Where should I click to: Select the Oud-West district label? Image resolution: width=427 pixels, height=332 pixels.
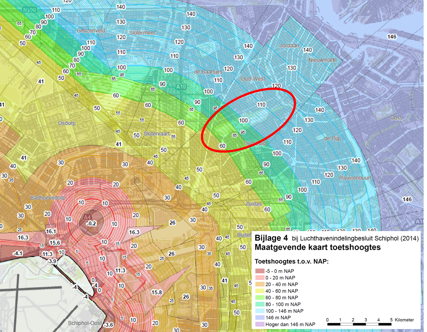pos(253,79)
